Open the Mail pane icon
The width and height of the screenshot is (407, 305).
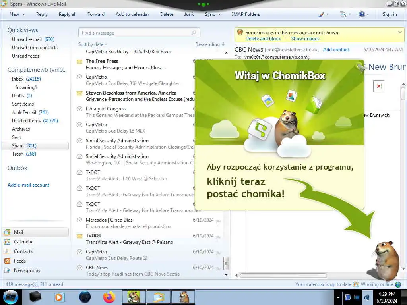(x=7, y=232)
